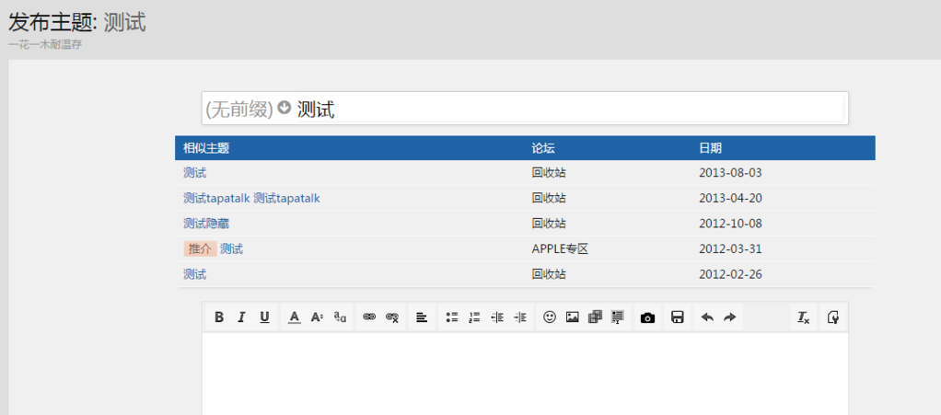The height and width of the screenshot is (415, 941).
Task: Open similar thread 测试 dated 2013-08-03
Action: [x=194, y=173]
